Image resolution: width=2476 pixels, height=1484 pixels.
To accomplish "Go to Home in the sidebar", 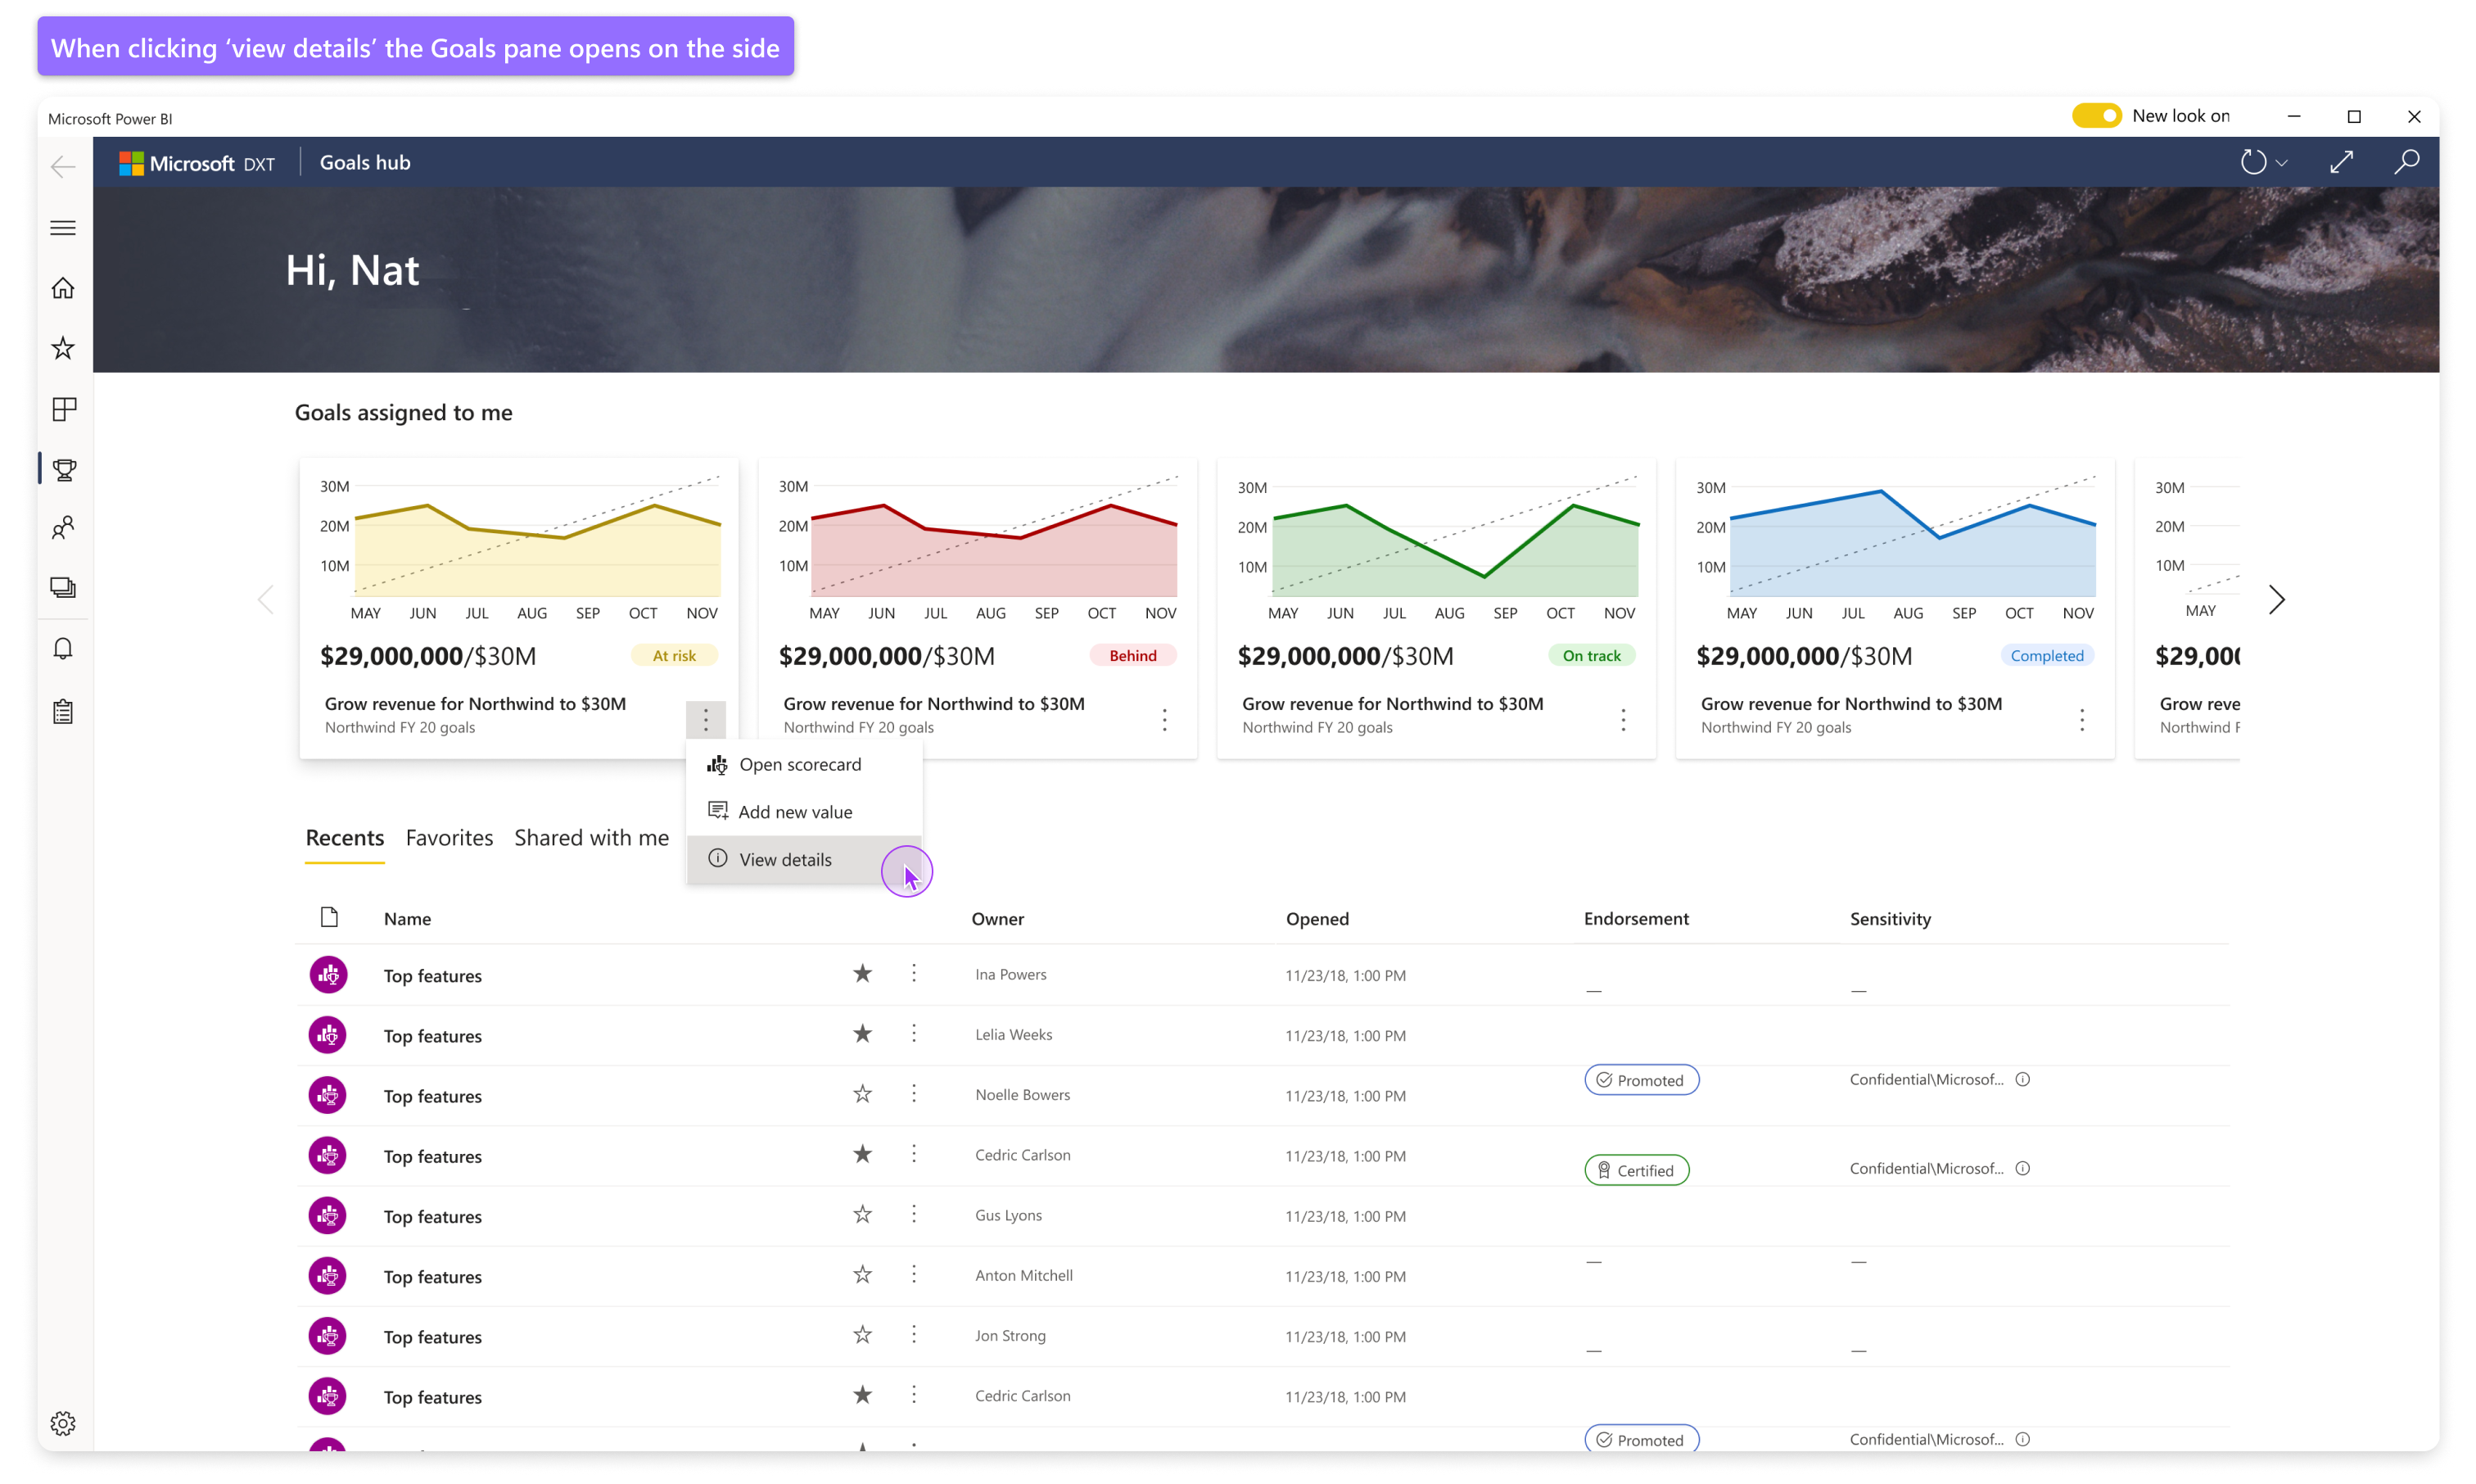I will pyautogui.click(x=63, y=288).
